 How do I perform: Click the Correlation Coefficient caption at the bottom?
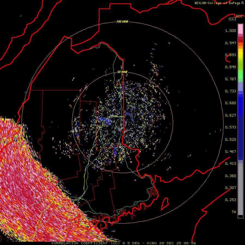click(x=124, y=243)
